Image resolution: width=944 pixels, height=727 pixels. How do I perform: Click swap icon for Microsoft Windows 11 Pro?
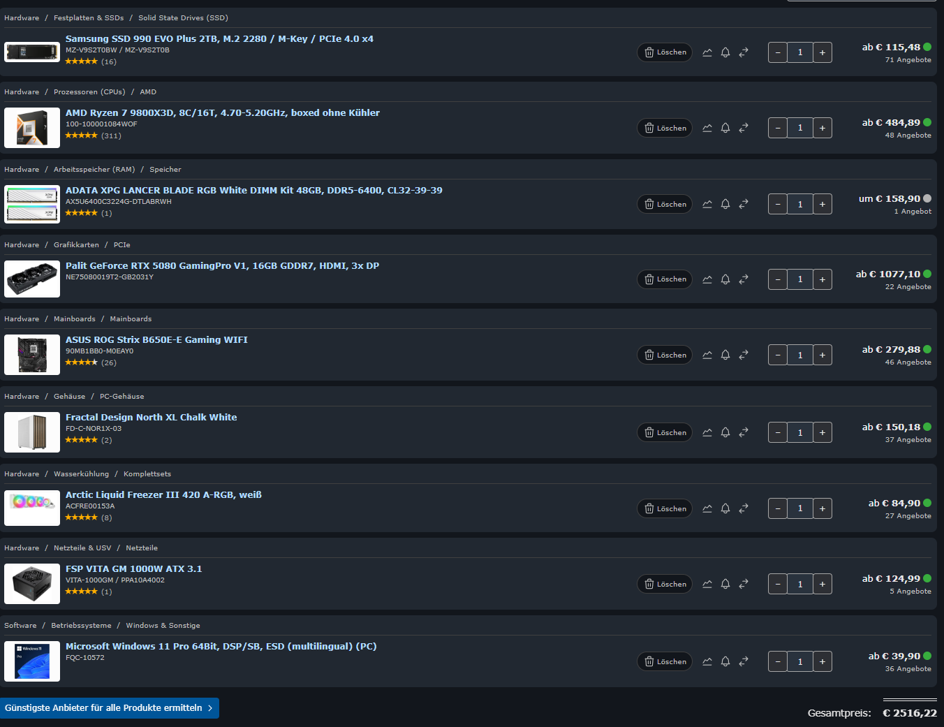744,661
